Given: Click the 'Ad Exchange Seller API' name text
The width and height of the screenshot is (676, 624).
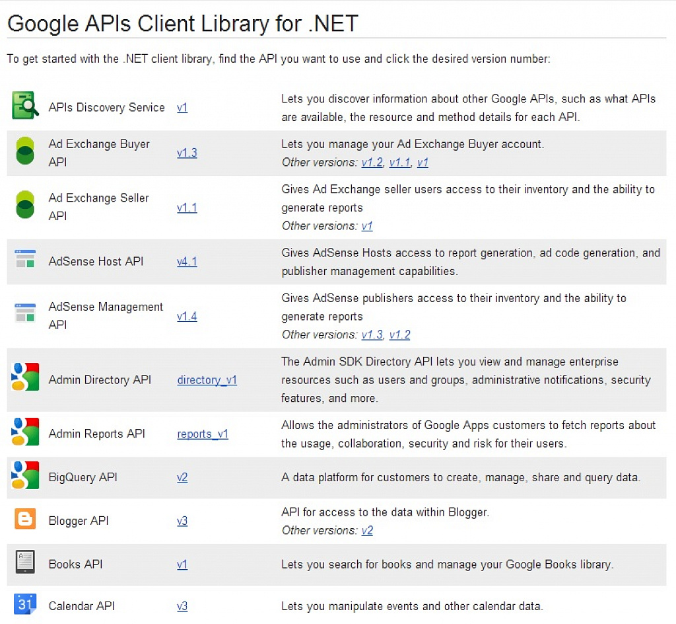Looking at the screenshot, I should click(99, 207).
